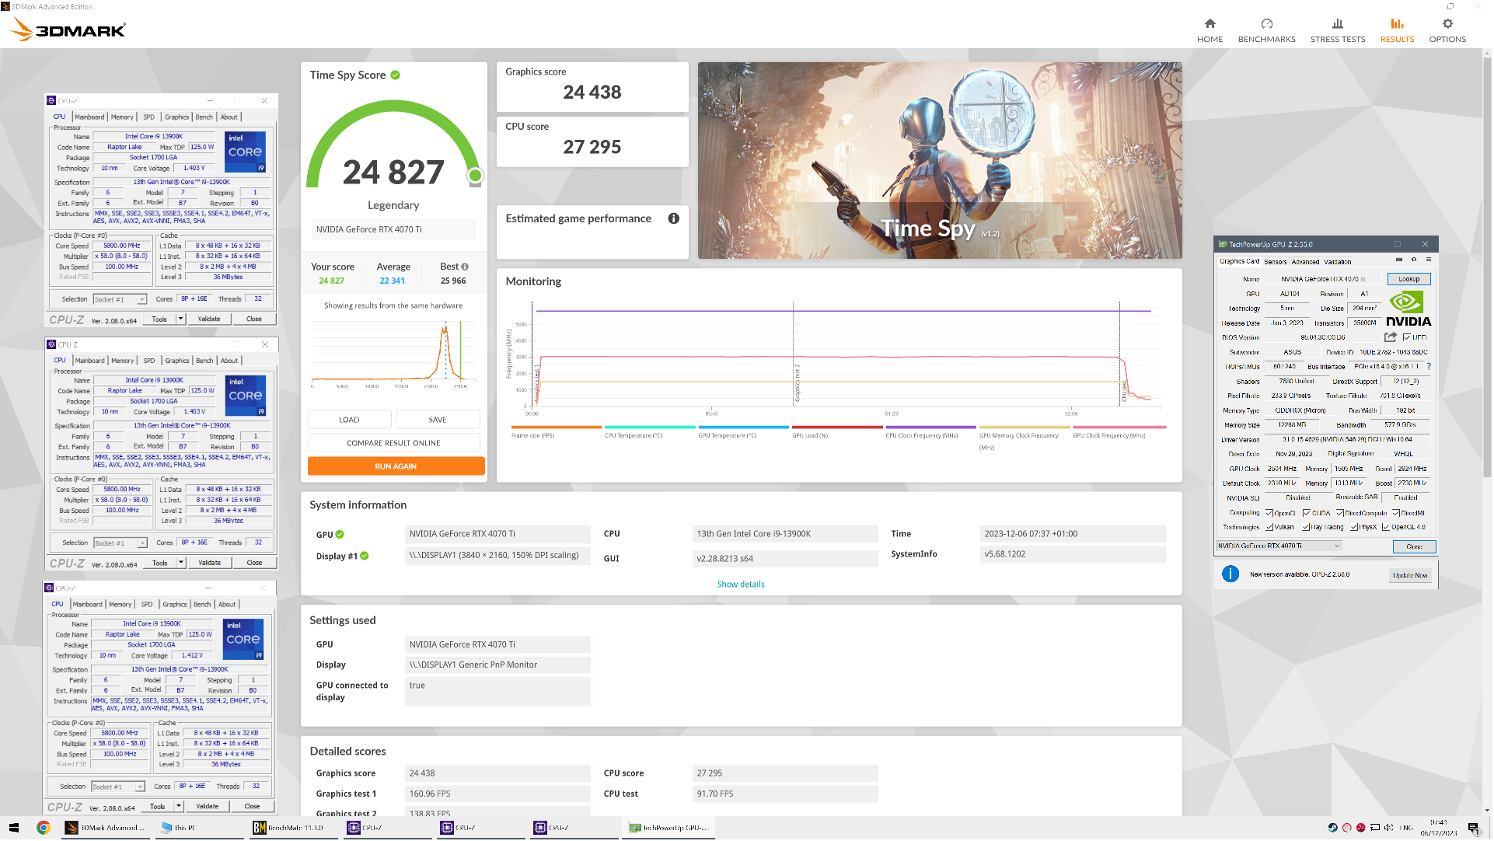
Task: Toggle the DirectCompute checkbox
Action: tap(1339, 514)
